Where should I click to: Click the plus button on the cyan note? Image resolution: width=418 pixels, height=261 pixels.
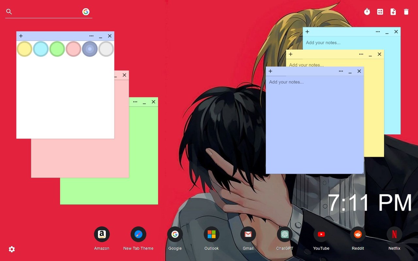coord(307,32)
